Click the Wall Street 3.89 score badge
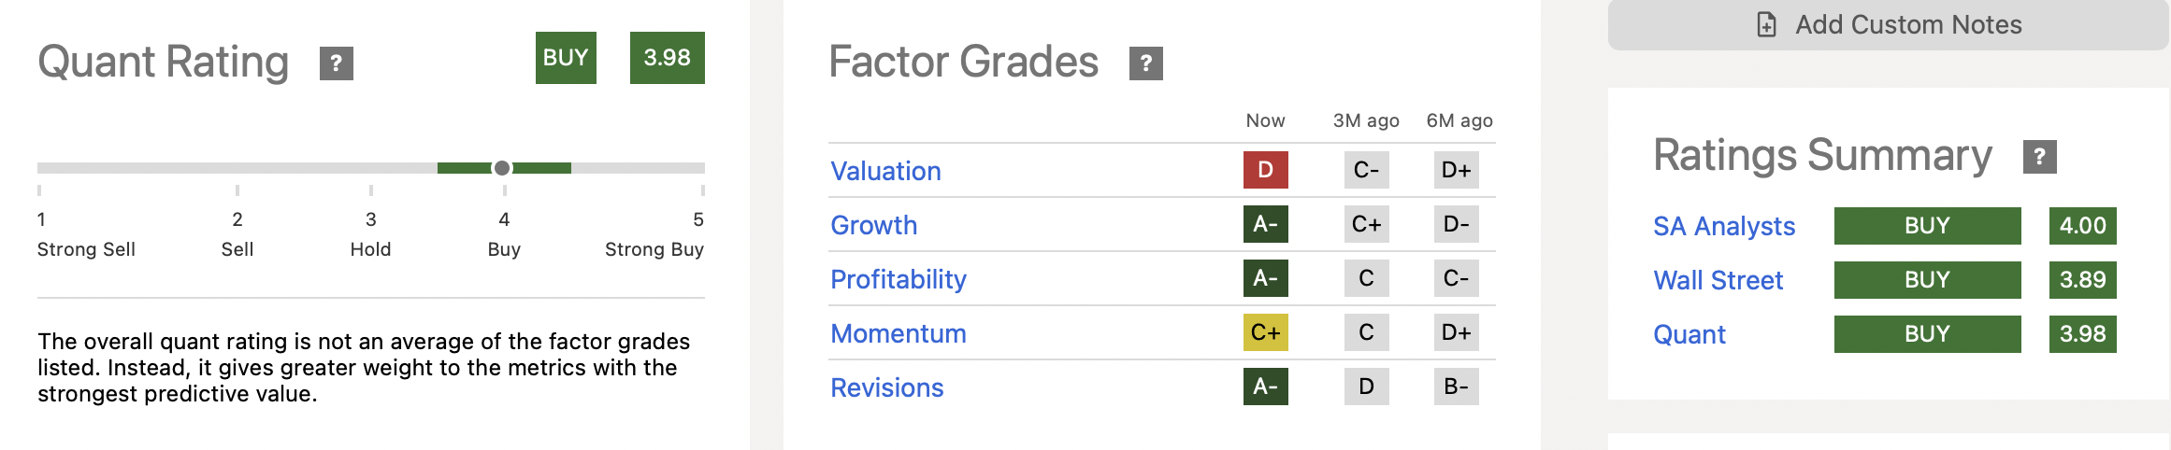Viewport: 2171px width, 450px height. point(2082,280)
